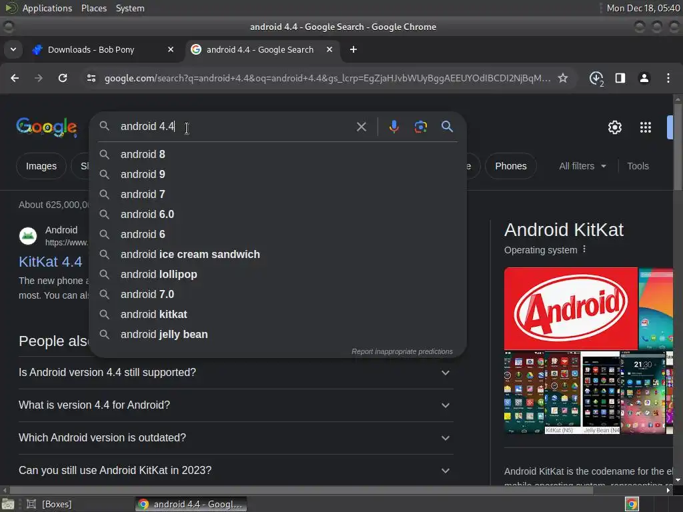Image resolution: width=683 pixels, height=512 pixels.
Task: Choose suggestion android kitkat
Action: click(x=278, y=315)
